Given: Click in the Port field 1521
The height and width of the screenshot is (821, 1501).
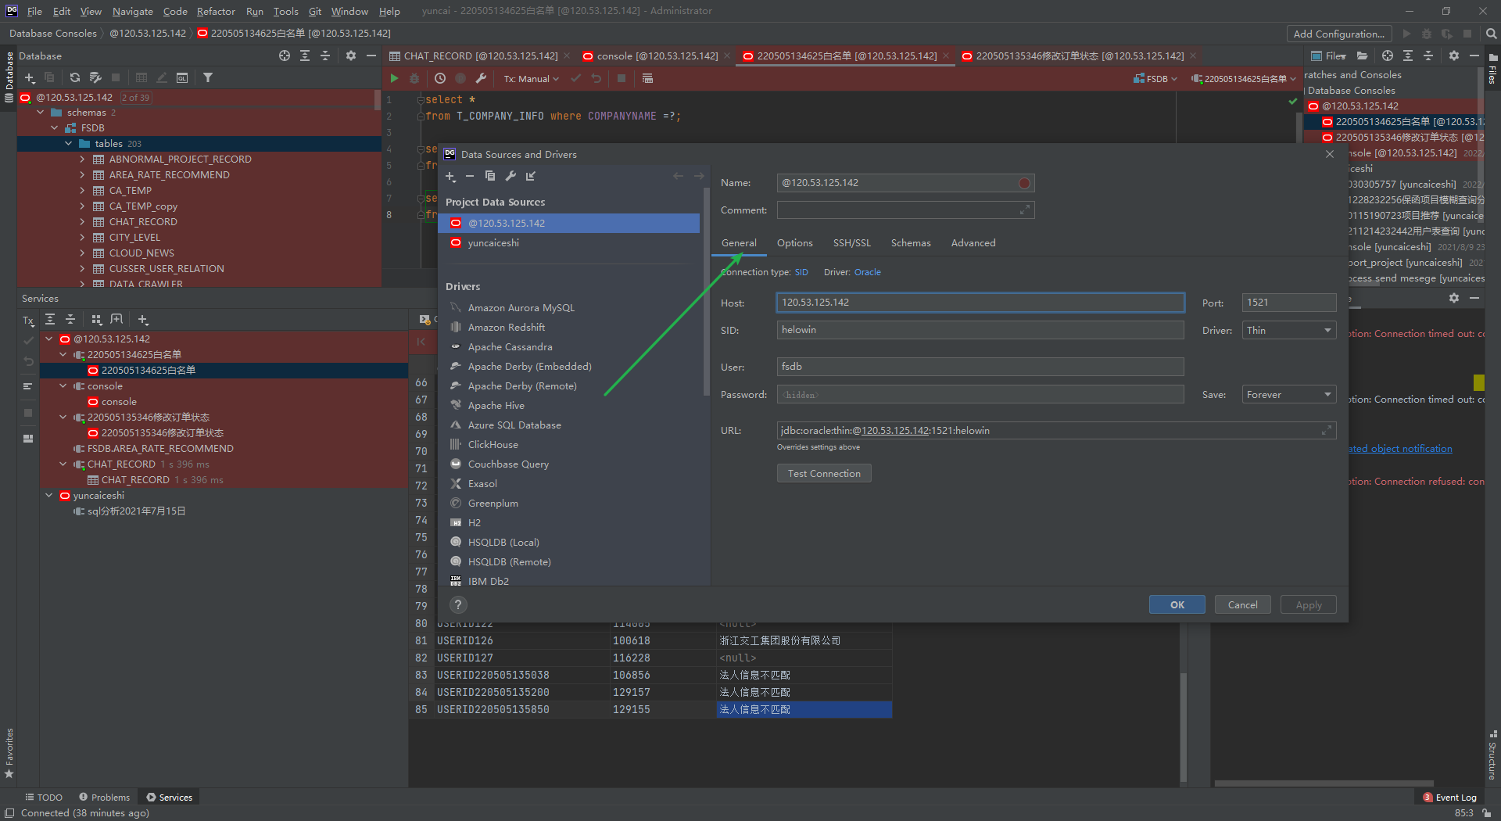Looking at the screenshot, I should (x=1289, y=303).
